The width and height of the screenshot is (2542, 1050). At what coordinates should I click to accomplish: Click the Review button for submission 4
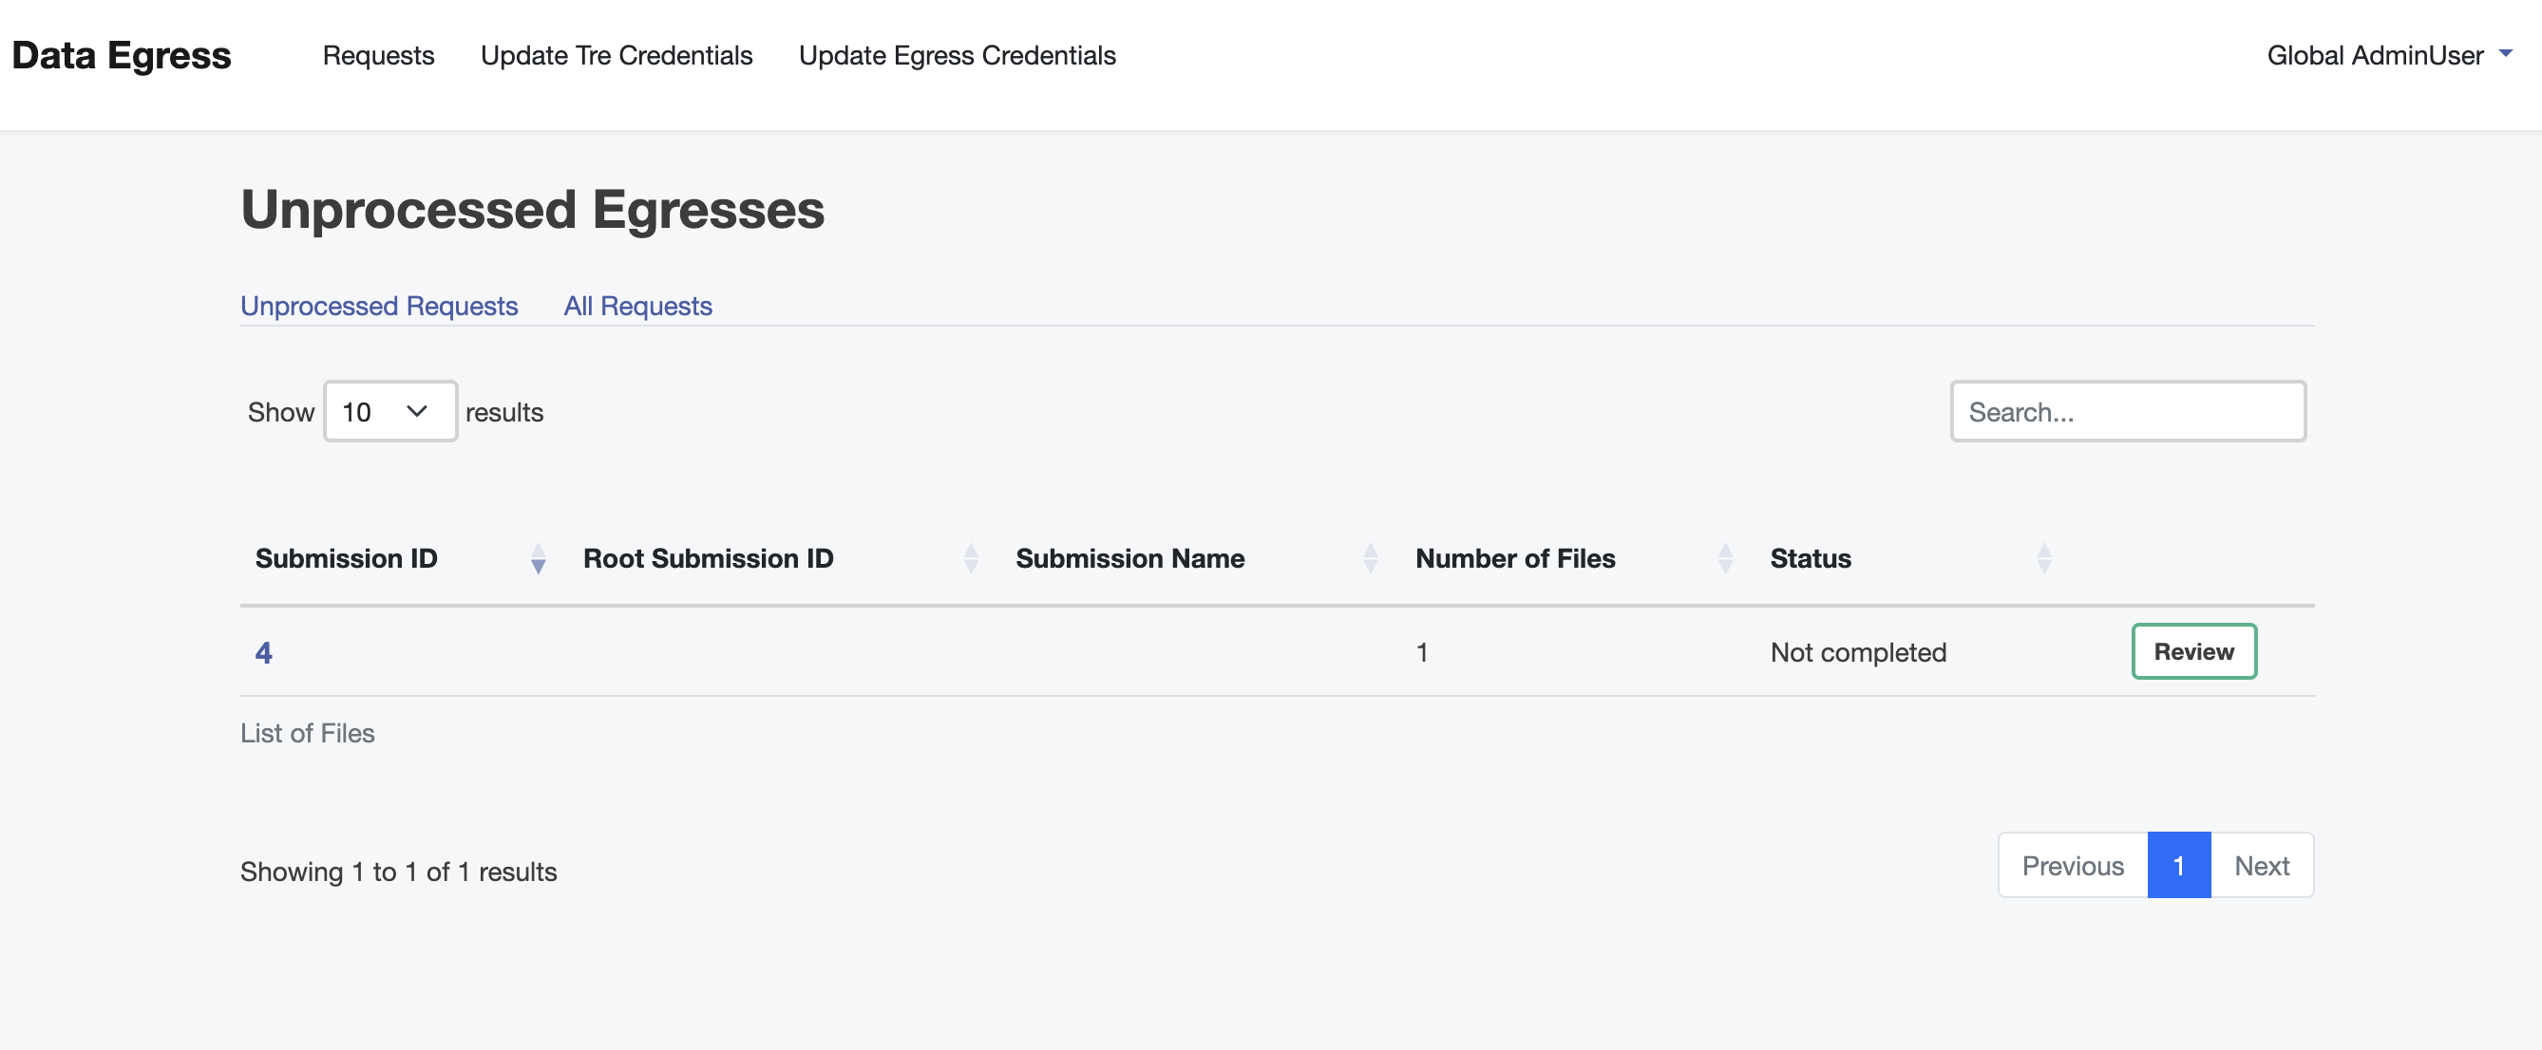coord(2193,651)
